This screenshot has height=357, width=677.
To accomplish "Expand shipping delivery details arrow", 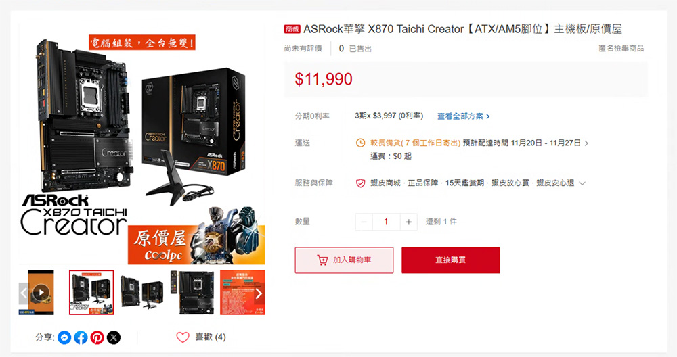I will 586,143.
